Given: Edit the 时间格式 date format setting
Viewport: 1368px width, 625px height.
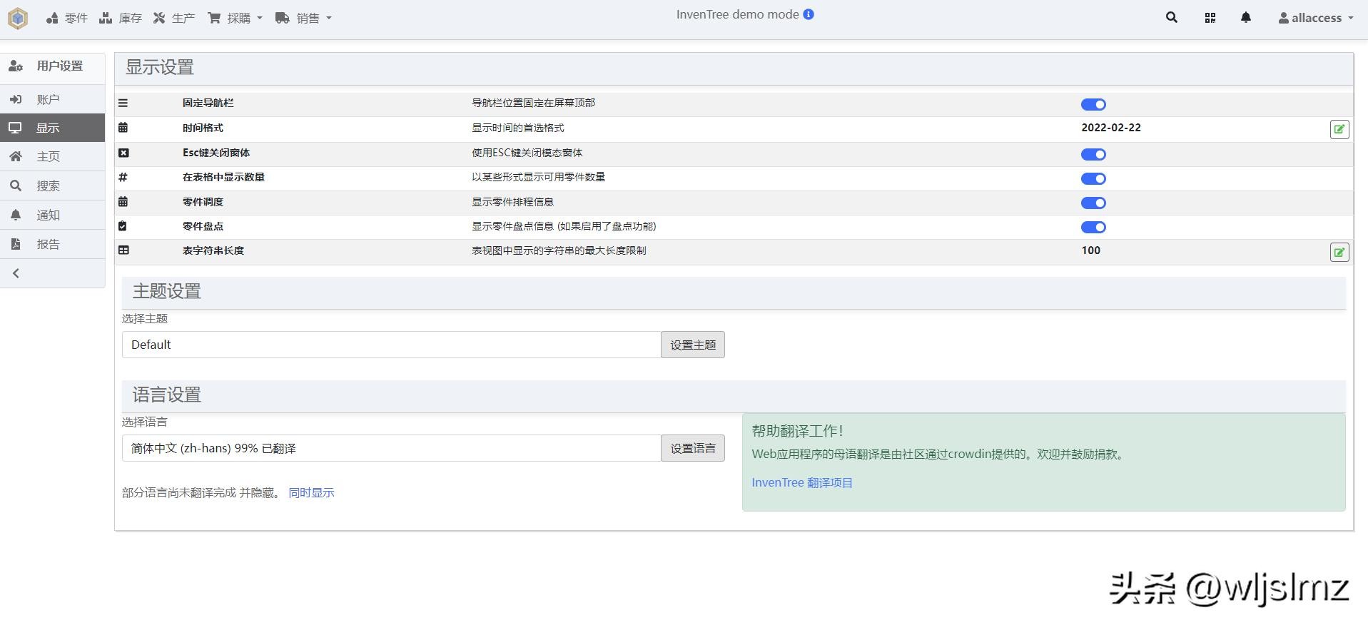Looking at the screenshot, I should 1339,129.
